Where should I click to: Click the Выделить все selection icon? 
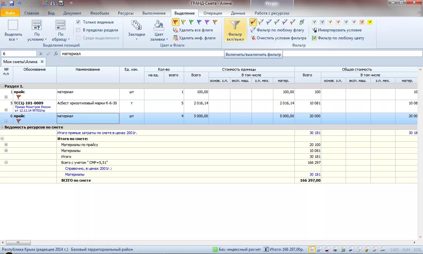(13, 25)
